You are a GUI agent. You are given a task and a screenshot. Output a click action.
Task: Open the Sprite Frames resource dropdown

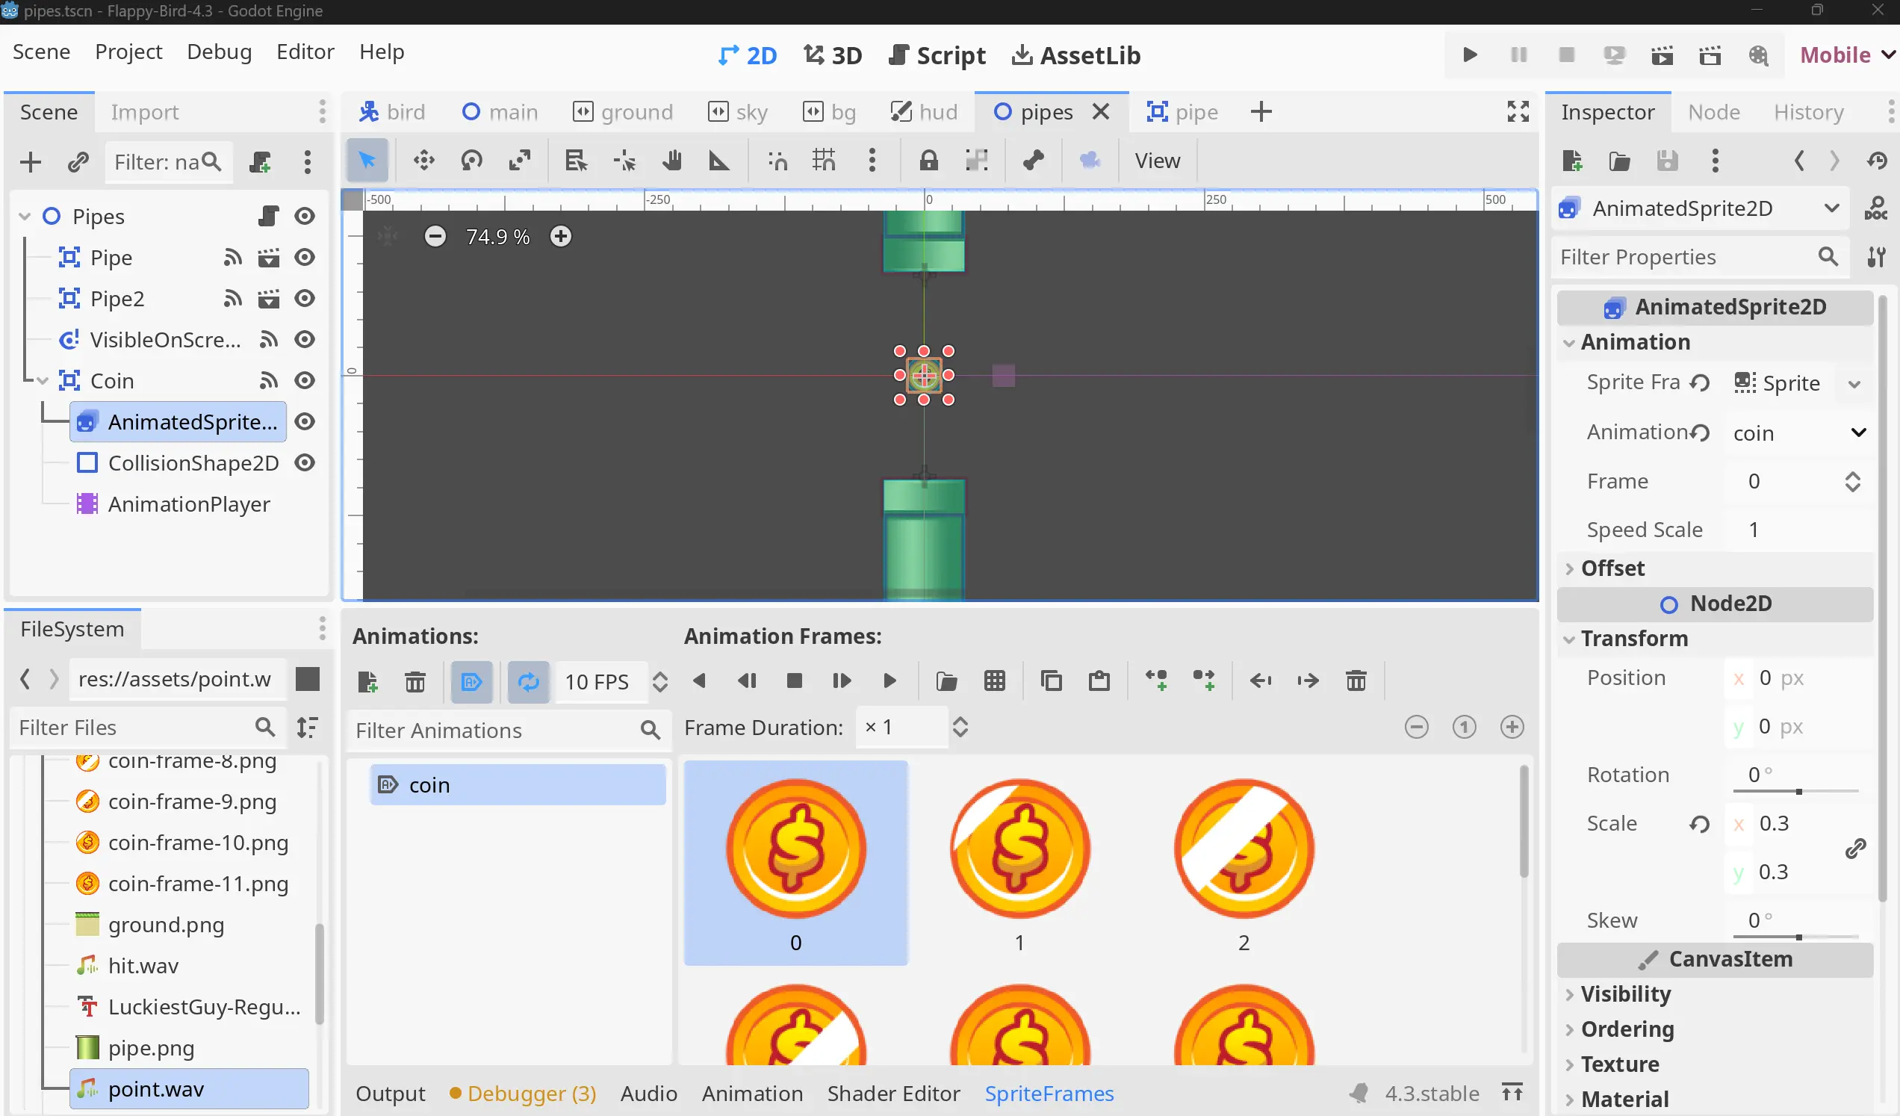pos(1854,384)
